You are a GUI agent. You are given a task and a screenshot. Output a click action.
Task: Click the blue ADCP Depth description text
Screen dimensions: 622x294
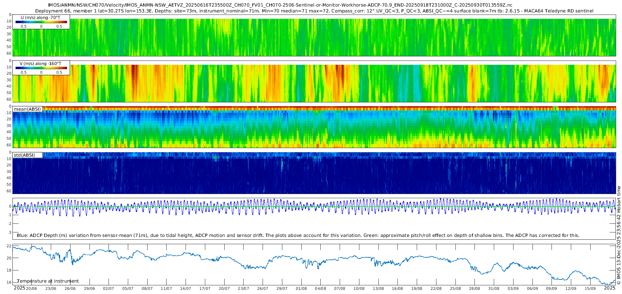click(298, 236)
